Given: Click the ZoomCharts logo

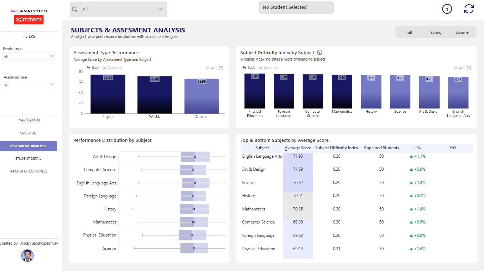Looking at the screenshot, I should 29,20.
